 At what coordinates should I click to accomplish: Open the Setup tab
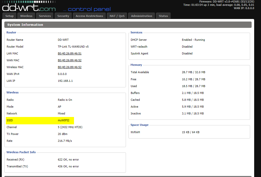[x=9, y=16]
